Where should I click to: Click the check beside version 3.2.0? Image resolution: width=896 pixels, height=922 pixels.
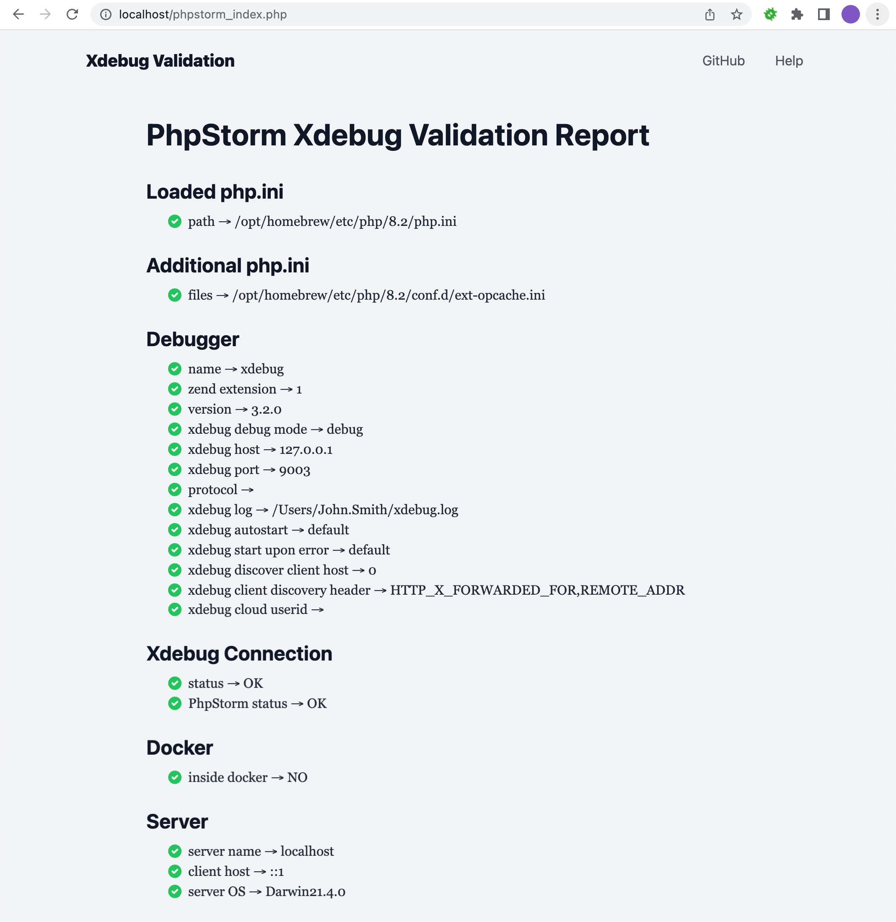pyautogui.click(x=175, y=409)
